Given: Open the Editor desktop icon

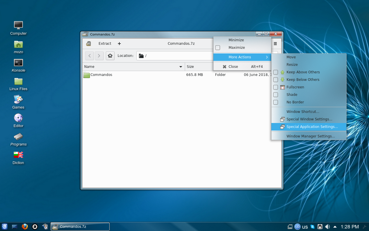Looking at the screenshot, I should (18, 118).
